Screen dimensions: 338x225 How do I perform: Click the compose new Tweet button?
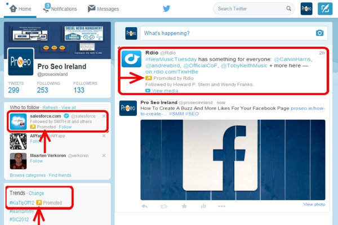(325, 8)
